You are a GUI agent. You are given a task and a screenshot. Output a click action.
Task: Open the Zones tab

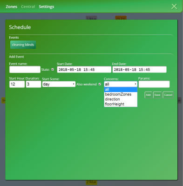[x=12, y=7]
